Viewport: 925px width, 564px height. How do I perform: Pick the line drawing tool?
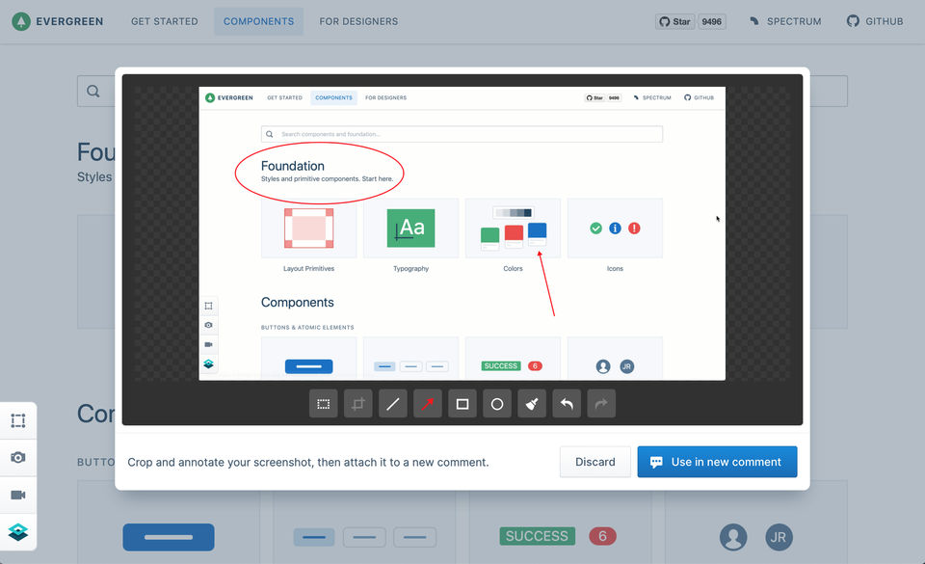393,404
